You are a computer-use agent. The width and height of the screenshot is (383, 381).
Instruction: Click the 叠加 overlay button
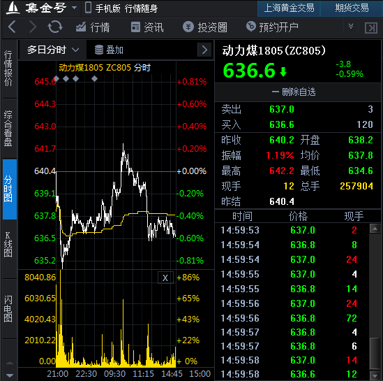(x=109, y=50)
